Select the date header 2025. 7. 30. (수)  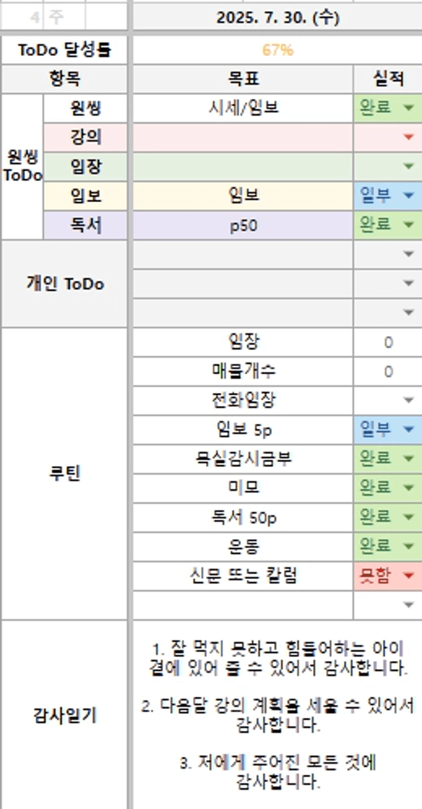click(278, 18)
